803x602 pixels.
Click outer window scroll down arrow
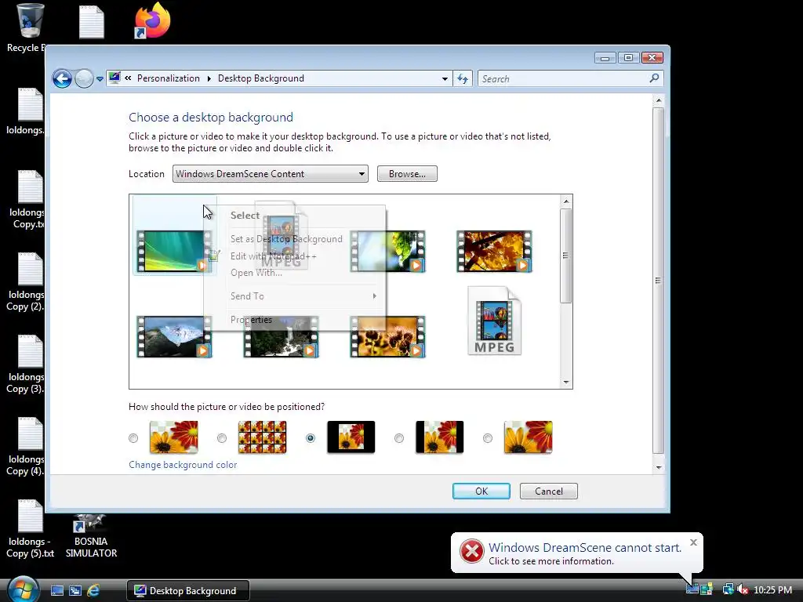[659, 467]
